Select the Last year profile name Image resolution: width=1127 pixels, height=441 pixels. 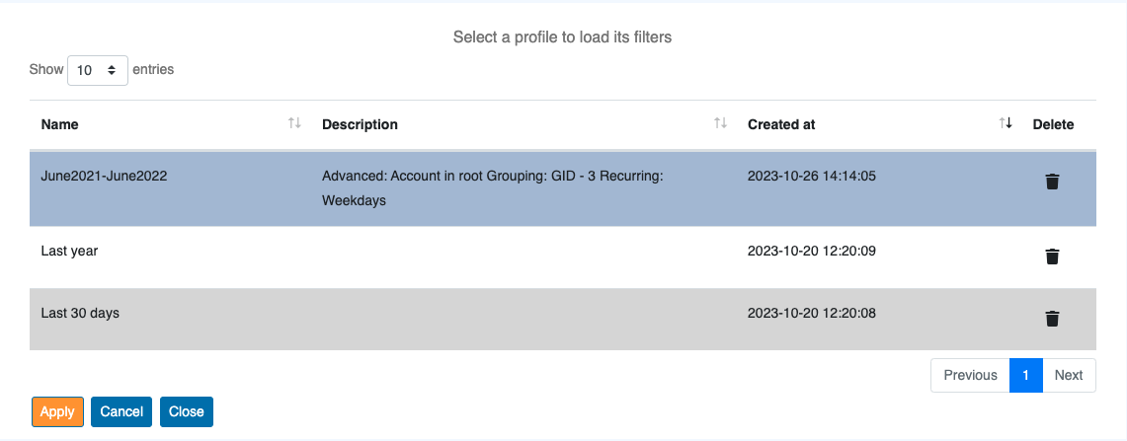69,252
